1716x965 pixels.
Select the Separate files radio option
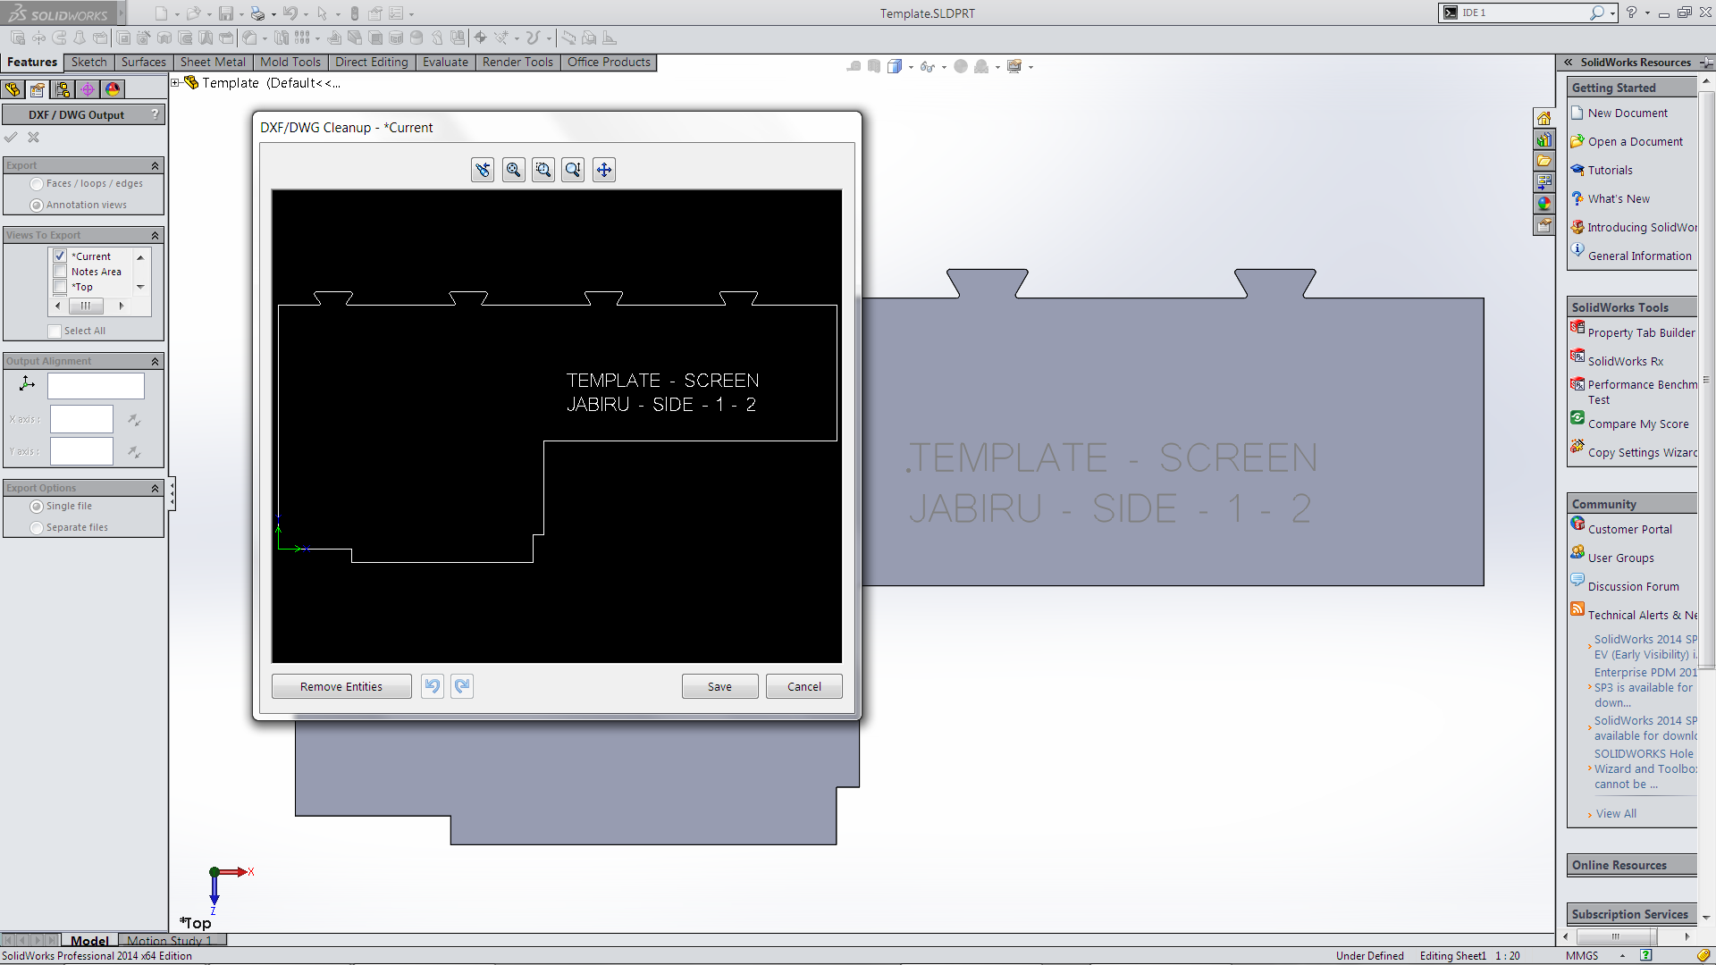click(x=37, y=528)
